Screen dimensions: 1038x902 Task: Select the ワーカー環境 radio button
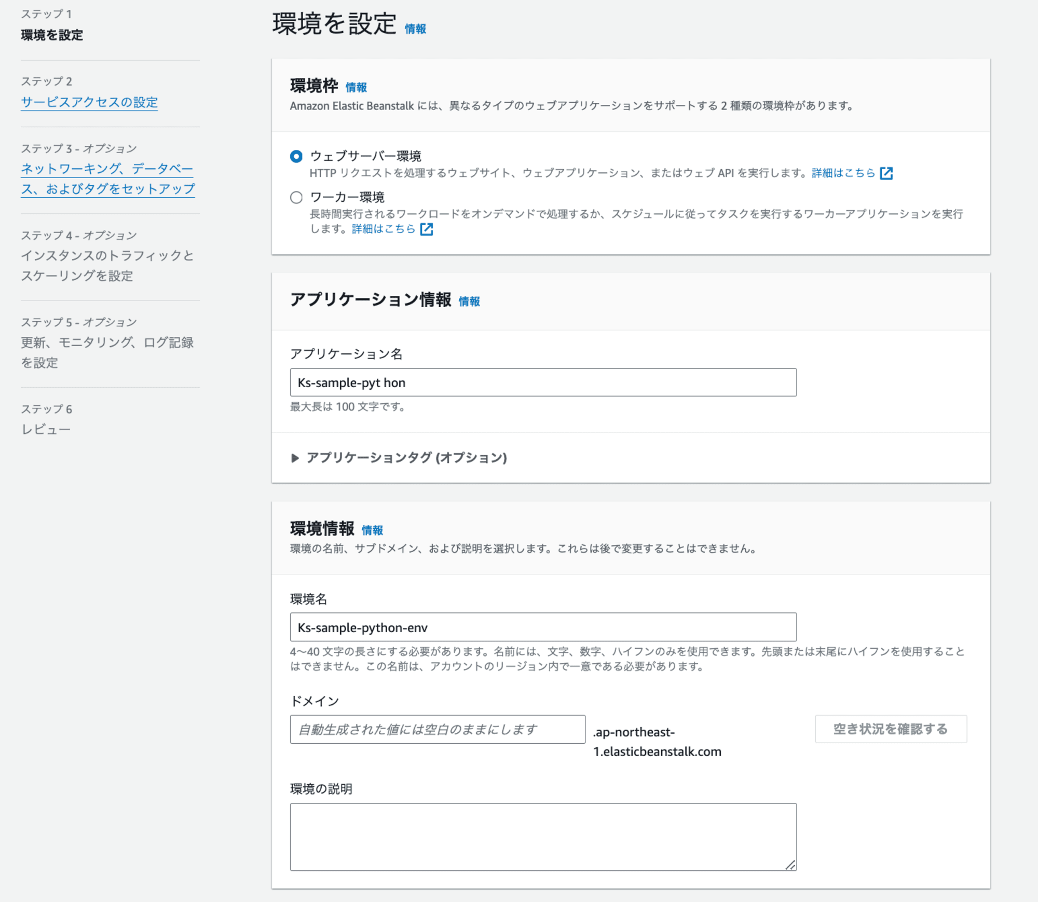(x=296, y=197)
